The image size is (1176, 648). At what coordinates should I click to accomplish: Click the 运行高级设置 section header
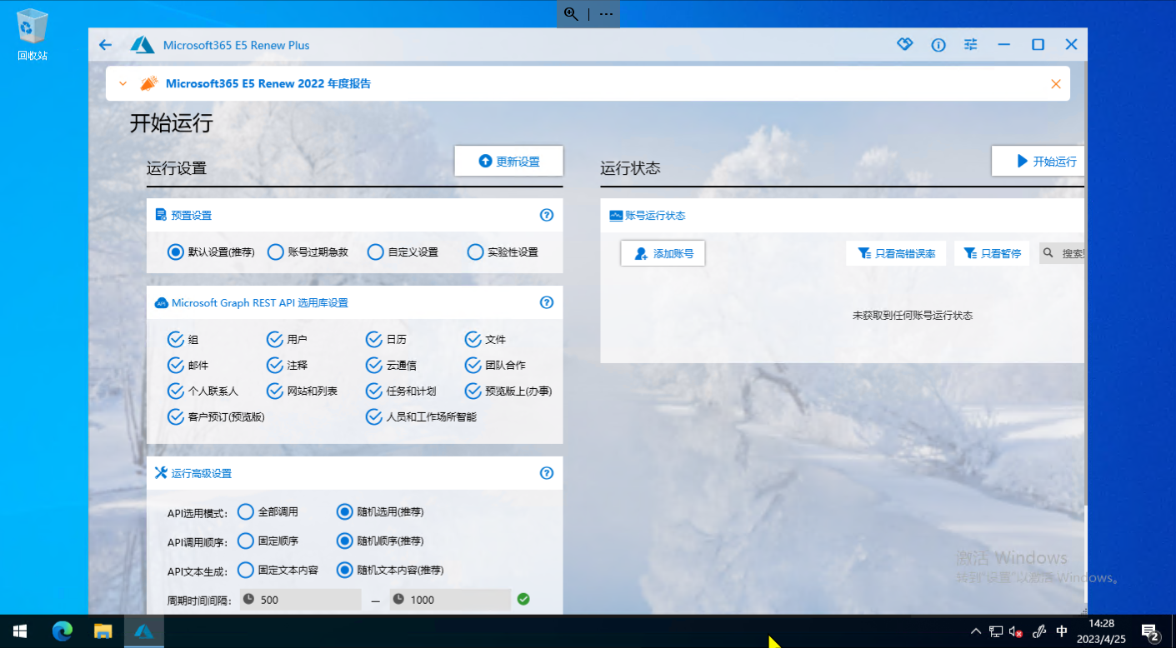tap(354, 473)
